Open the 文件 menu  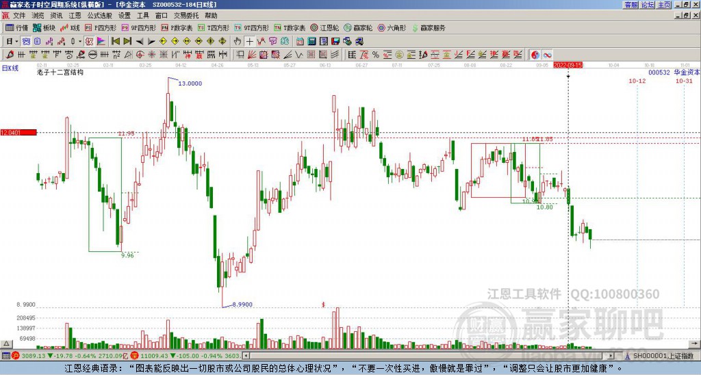pos(18,16)
